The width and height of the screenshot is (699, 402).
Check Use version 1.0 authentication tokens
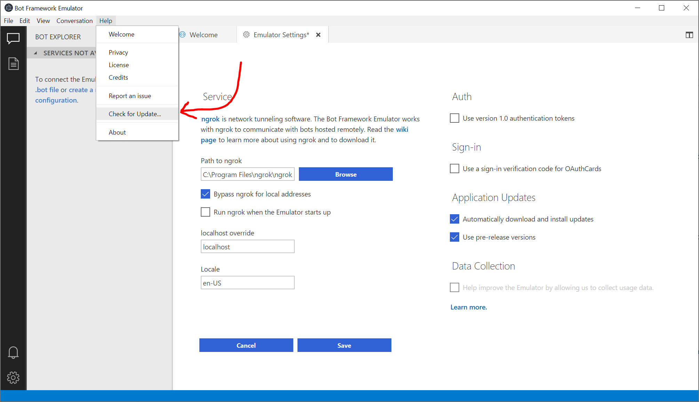coord(454,118)
